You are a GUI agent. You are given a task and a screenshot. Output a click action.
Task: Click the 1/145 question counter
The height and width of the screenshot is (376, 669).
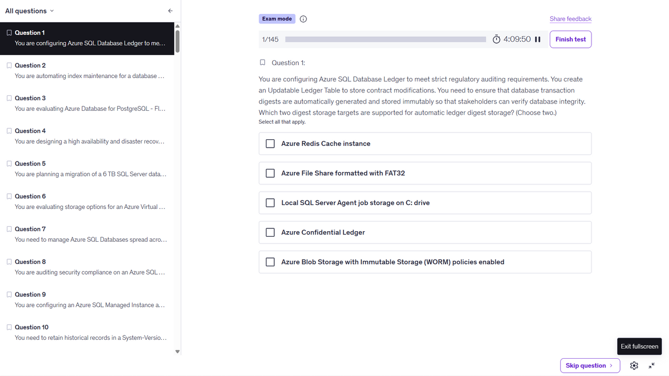point(270,40)
